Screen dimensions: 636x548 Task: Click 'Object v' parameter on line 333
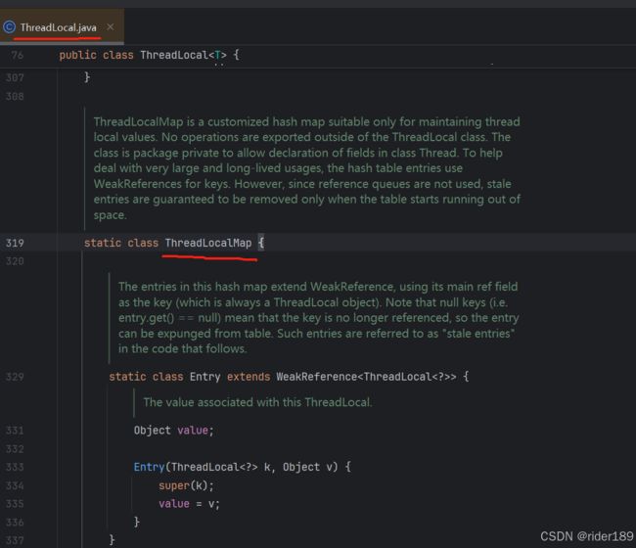[308, 467]
